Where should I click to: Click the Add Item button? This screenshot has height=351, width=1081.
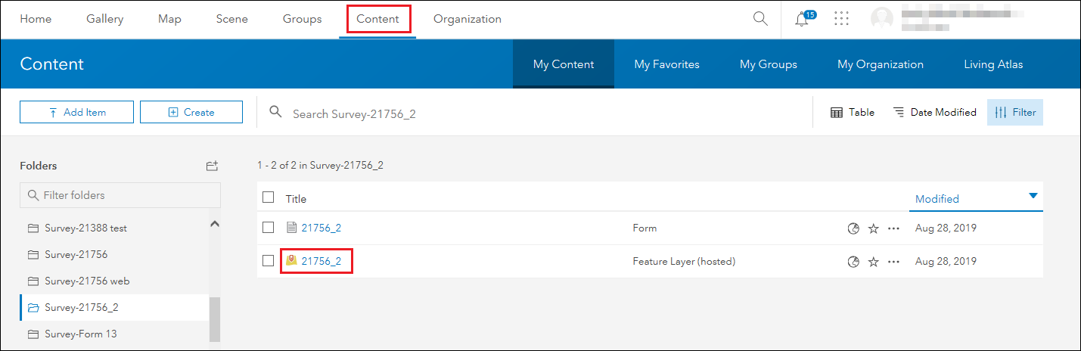(76, 112)
